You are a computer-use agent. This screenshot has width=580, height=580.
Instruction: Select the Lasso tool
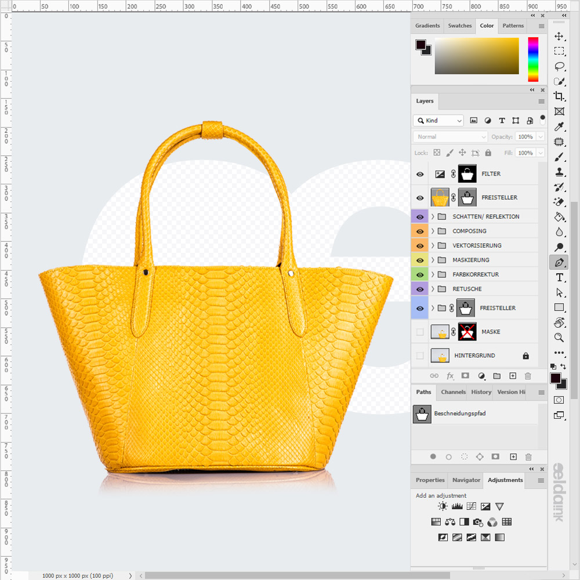pyautogui.click(x=559, y=66)
